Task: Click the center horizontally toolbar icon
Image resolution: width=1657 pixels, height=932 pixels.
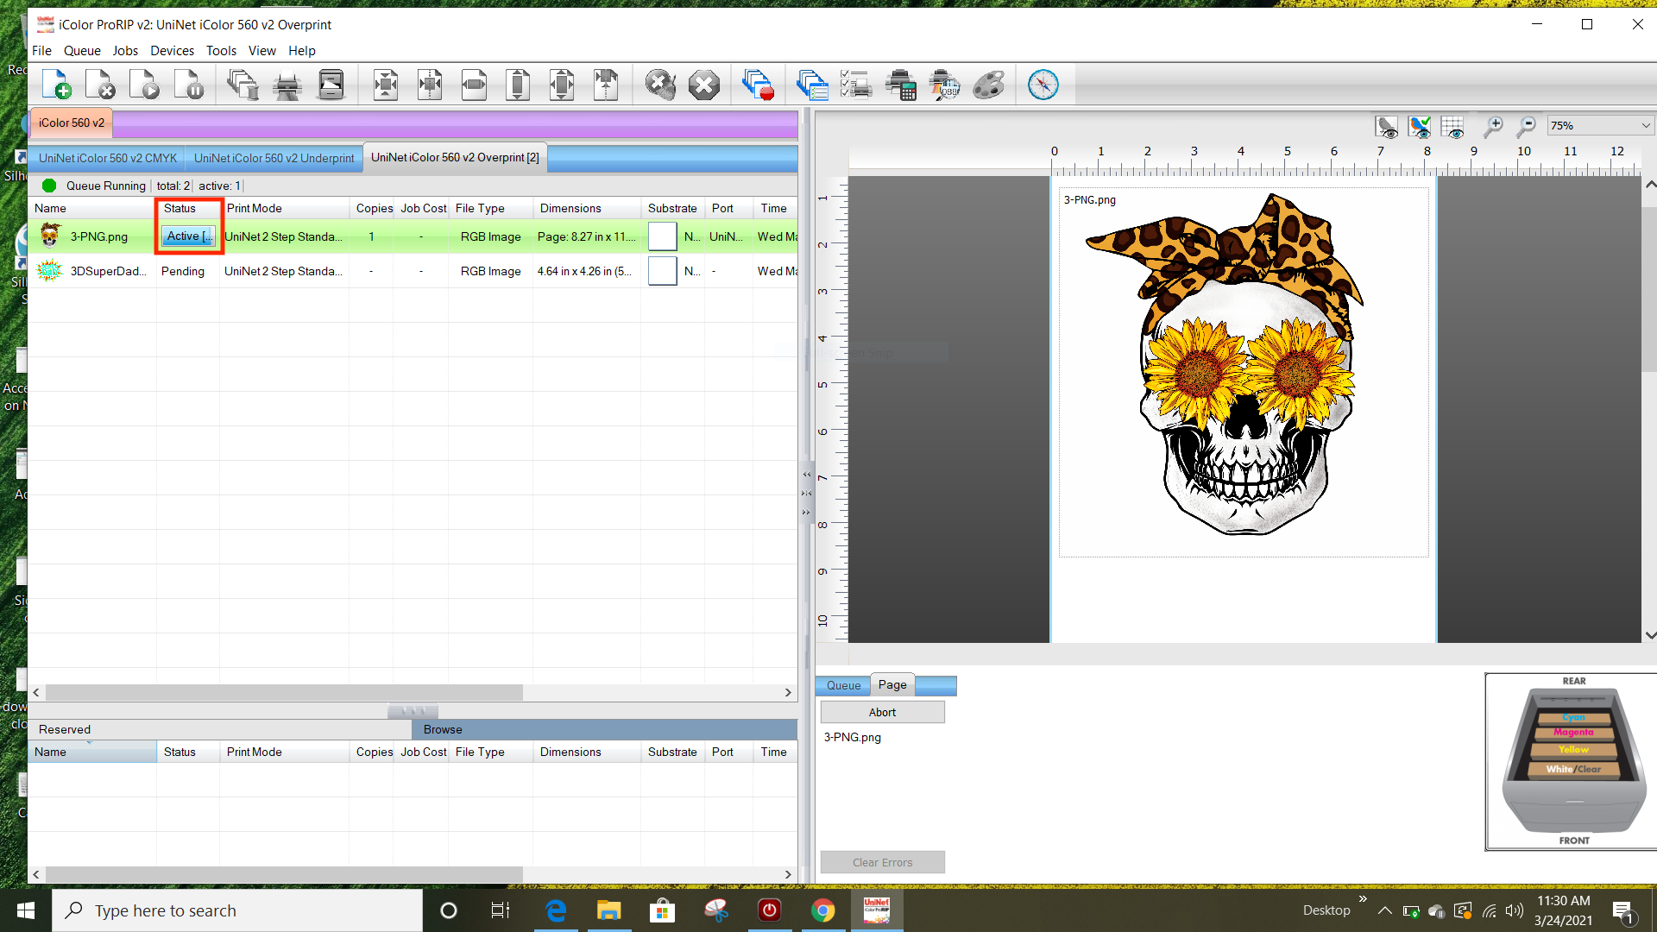Action: coord(429,85)
